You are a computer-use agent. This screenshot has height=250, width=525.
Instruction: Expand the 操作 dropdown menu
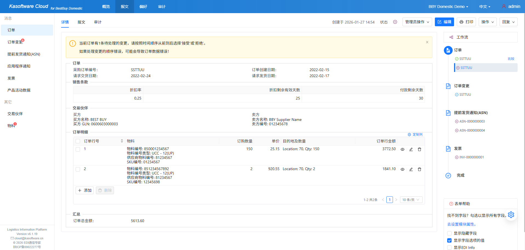click(x=487, y=22)
